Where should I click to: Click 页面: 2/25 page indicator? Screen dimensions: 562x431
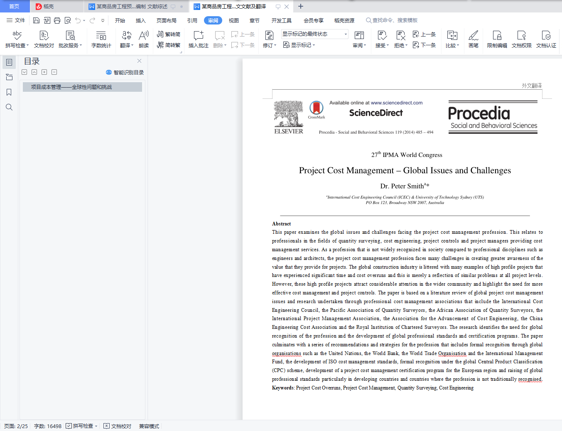[16, 426]
